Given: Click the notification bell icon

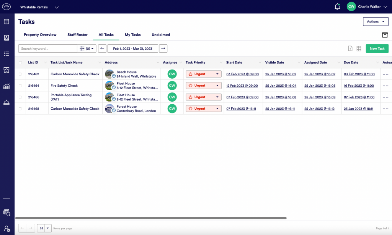Looking at the screenshot, I should [337, 7].
